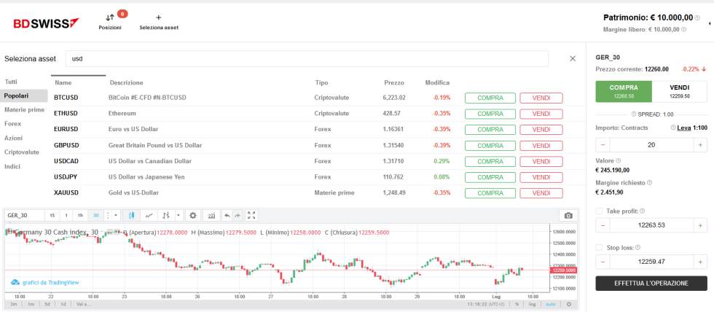Select the candlestick chart style icon

pyautogui.click(x=132, y=215)
